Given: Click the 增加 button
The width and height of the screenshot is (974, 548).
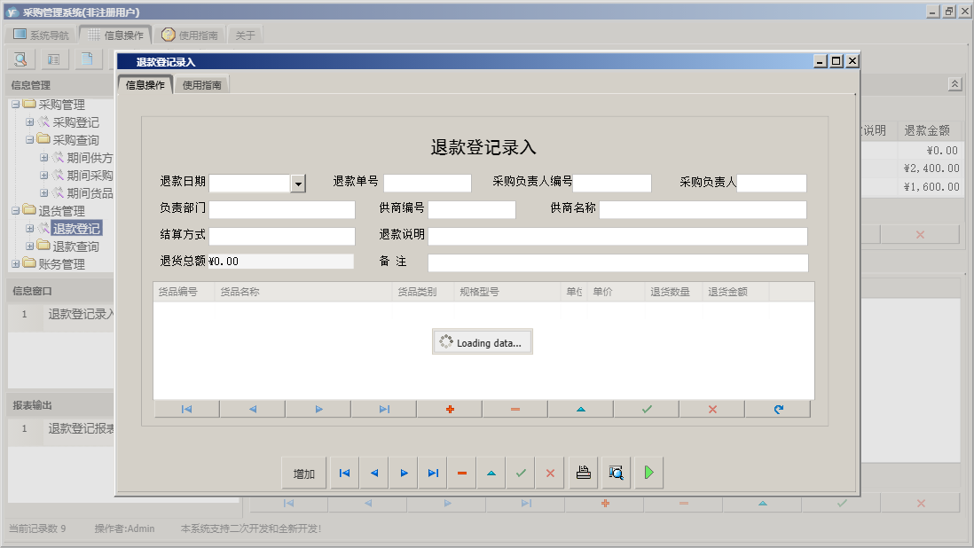Looking at the screenshot, I should click(304, 473).
